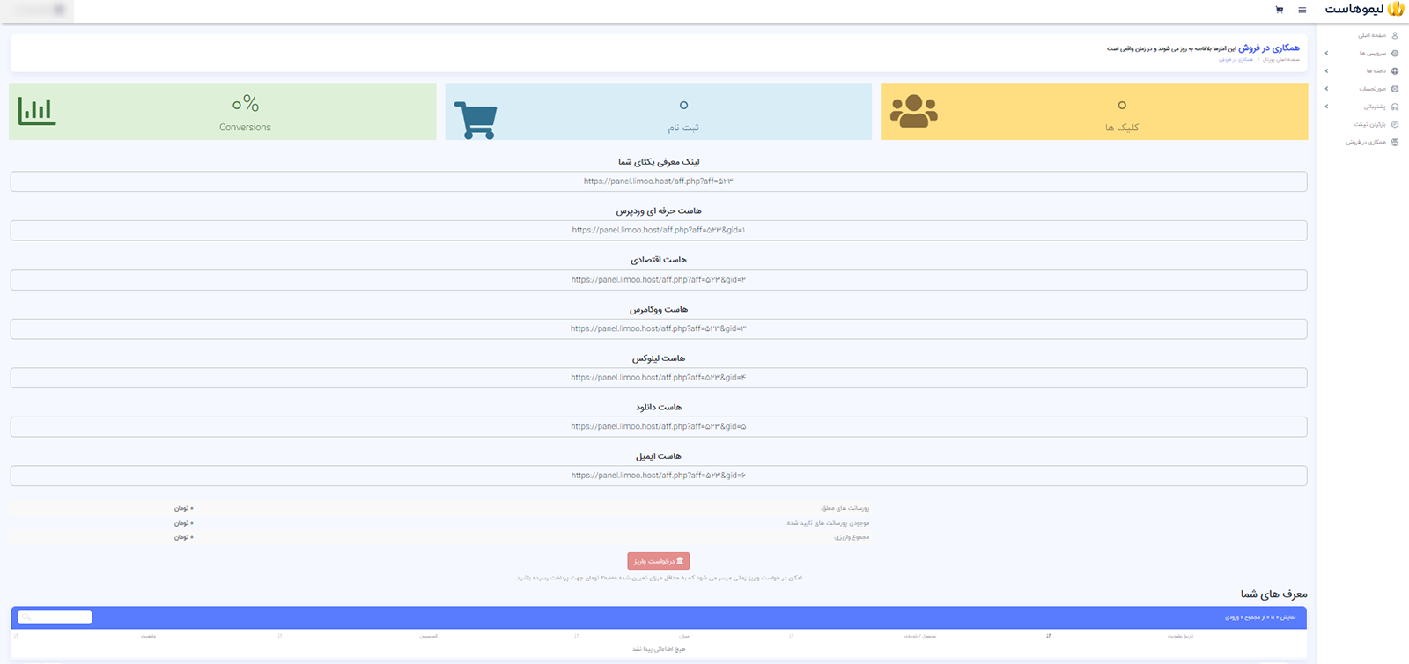Viewport: 1409px width, 664px height.
Task: Sort by وضعیت column header
Action: pos(148,635)
